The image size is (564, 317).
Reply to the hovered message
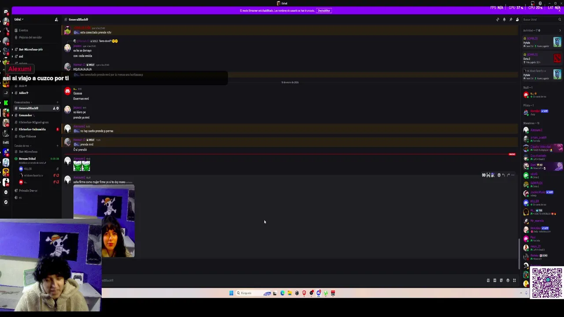click(503, 175)
